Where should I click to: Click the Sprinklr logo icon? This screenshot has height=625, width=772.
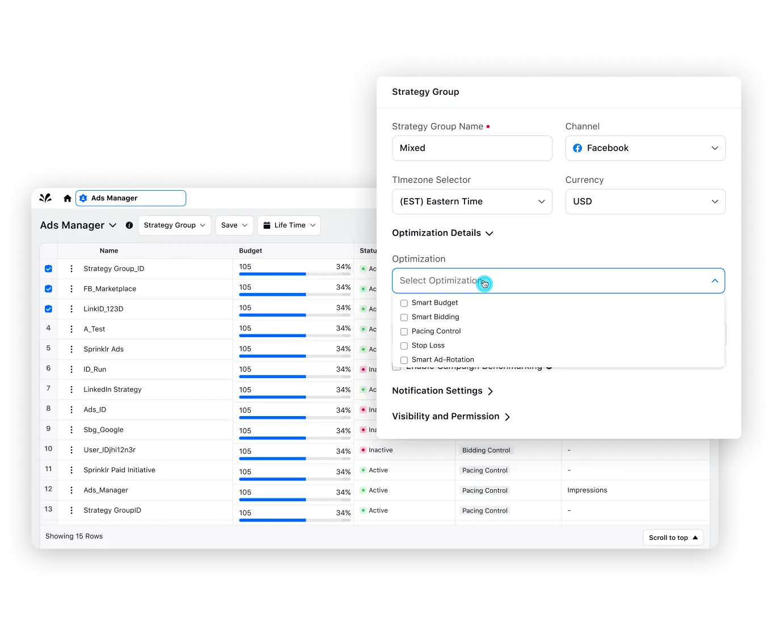point(45,198)
